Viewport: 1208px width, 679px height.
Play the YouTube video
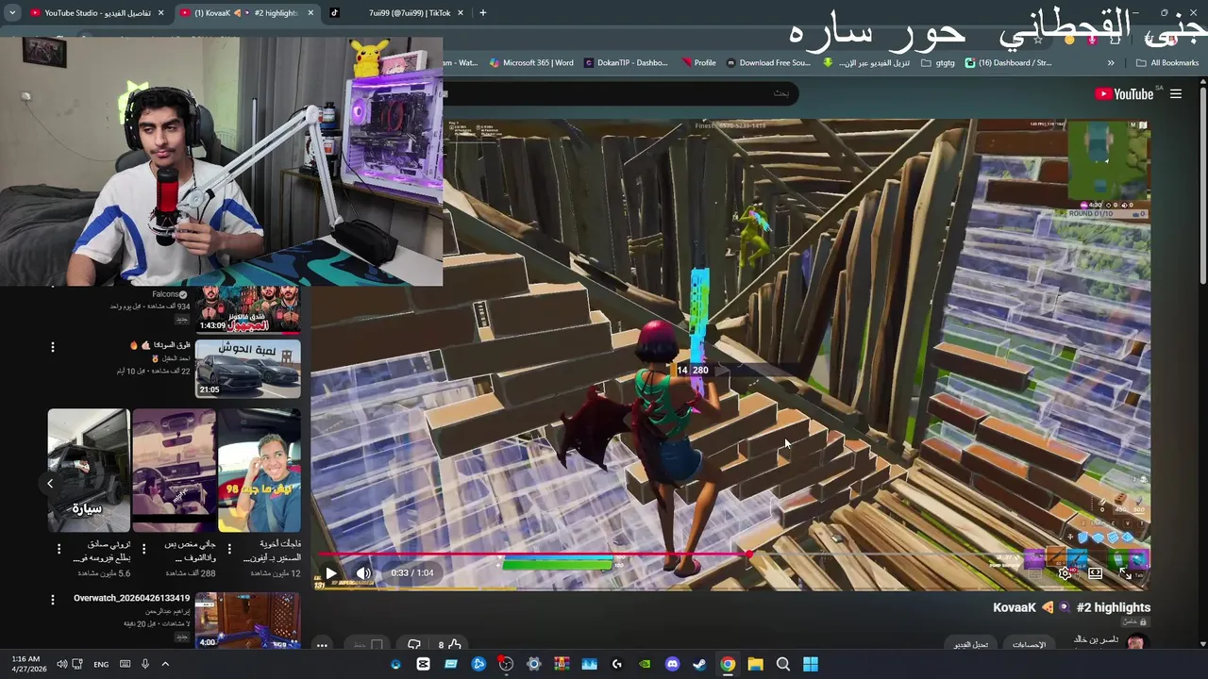331,572
